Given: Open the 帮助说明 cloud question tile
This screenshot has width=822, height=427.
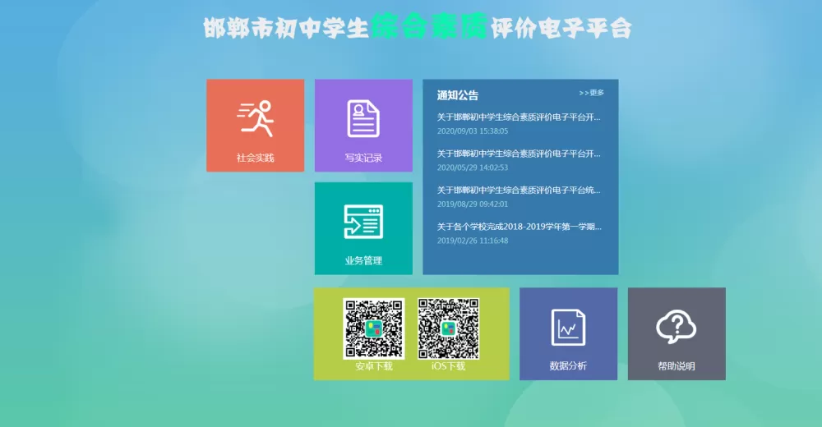Looking at the screenshot, I should [677, 333].
